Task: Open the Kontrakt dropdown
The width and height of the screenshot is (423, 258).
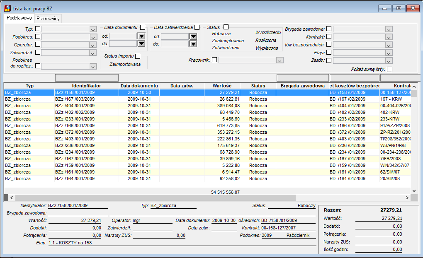Action: click(x=389, y=37)
